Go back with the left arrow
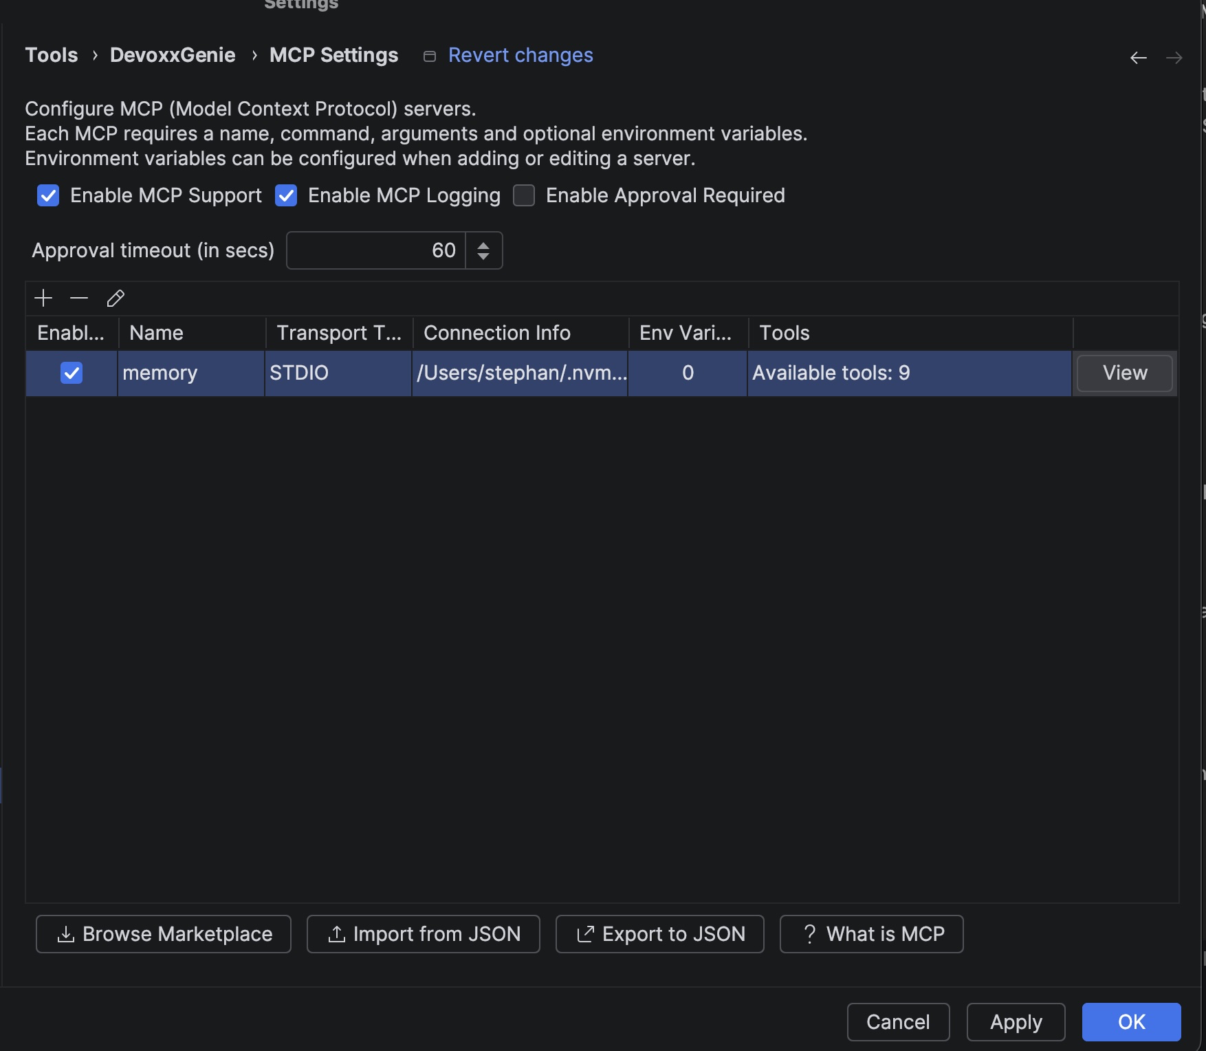 coord(1139,58)
